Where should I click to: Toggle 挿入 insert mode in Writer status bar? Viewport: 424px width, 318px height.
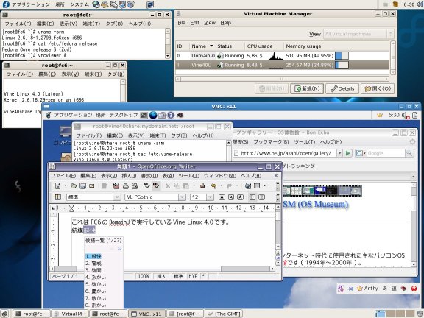(161, 276)
